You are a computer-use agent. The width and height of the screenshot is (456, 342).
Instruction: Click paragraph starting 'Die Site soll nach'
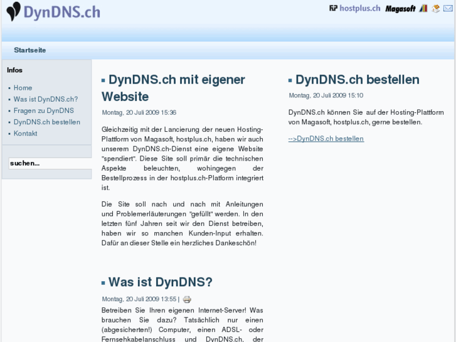point(183,223)
